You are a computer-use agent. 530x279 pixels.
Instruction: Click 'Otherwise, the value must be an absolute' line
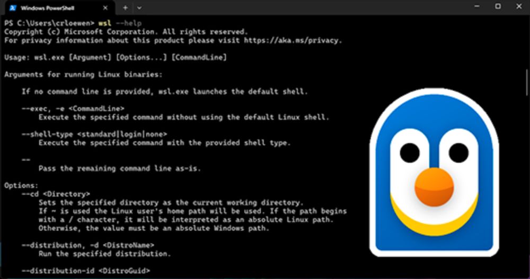[154, 228]
